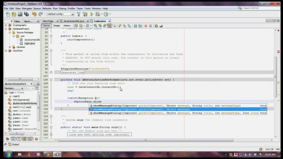Collapse the jButton1ActionPerformed method at line 108
The height and width of the screenshot is (159, 283).
coord(51,79)
